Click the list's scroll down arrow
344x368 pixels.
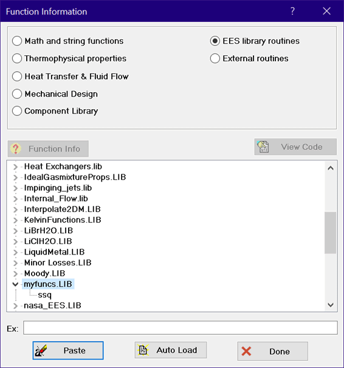[331, 305]
